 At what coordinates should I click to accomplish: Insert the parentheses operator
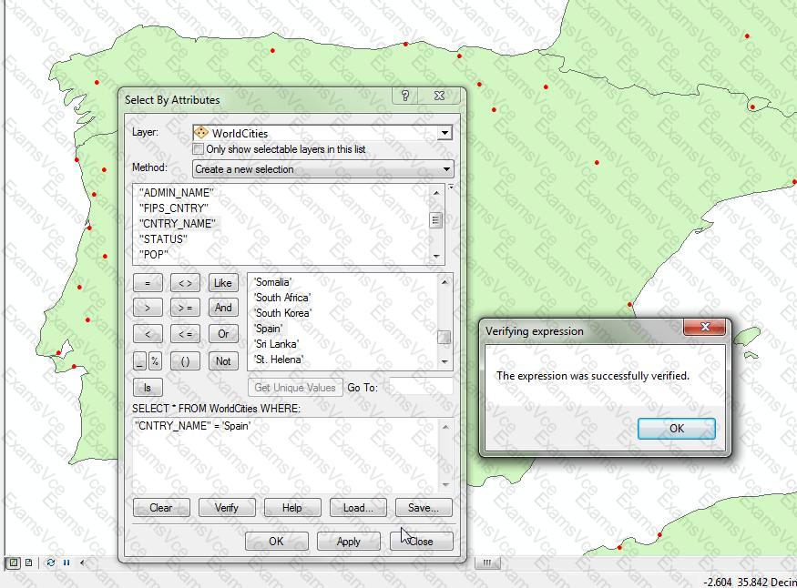tap(185, 360)
